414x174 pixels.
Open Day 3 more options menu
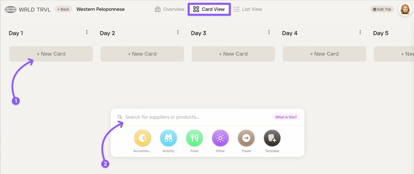269,32
